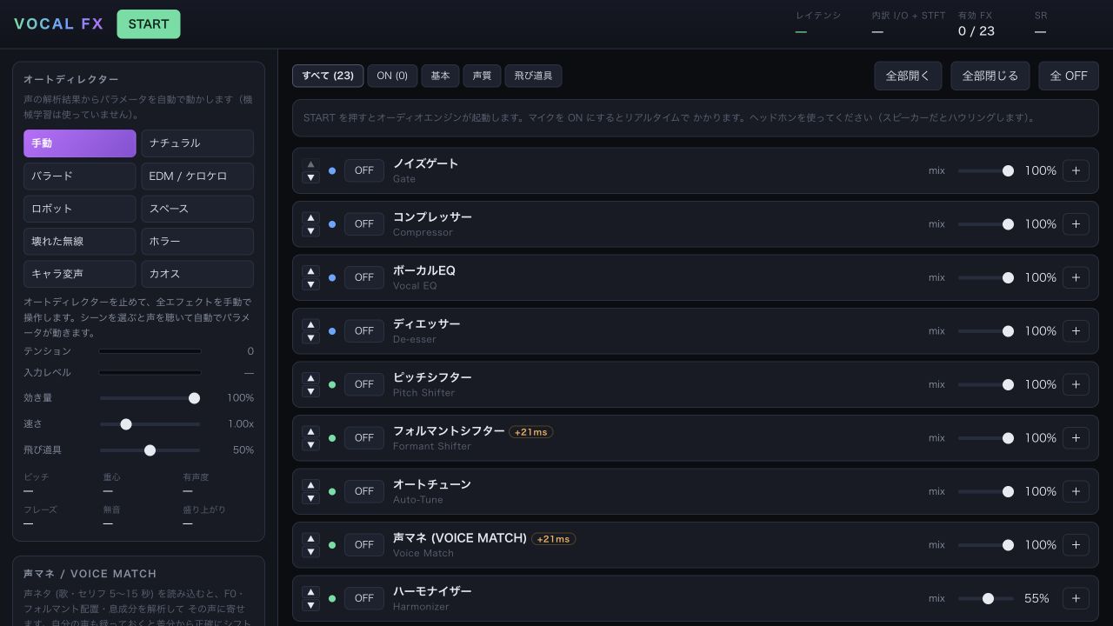Image resolution: width=1113 pixels, height=626 pixels.
Task: Expand the ノイズゲート panel with plus button
Action: [x=1076, y=170]
